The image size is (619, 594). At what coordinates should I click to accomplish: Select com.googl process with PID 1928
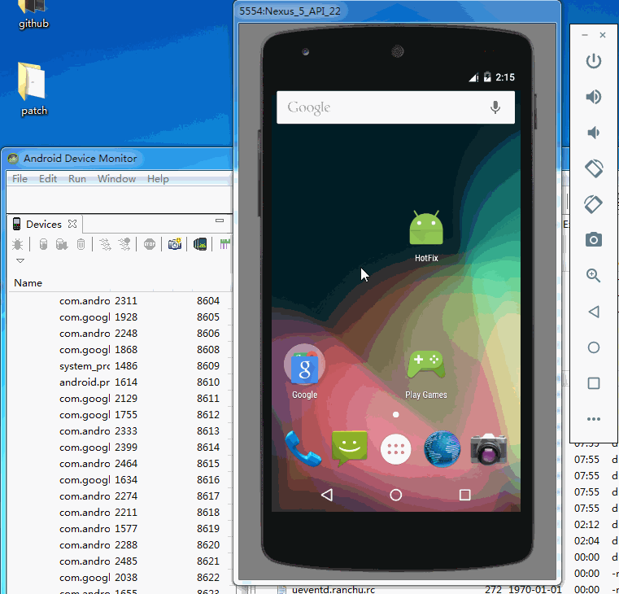click(x=120, y=317)
